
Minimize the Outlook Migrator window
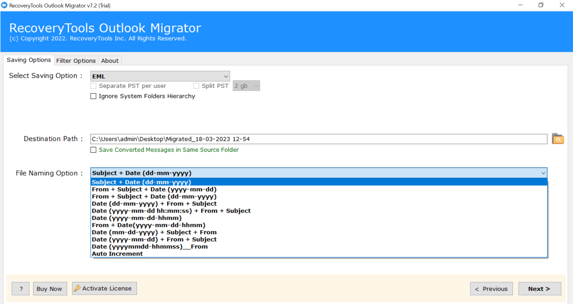[x=520, y=5]
